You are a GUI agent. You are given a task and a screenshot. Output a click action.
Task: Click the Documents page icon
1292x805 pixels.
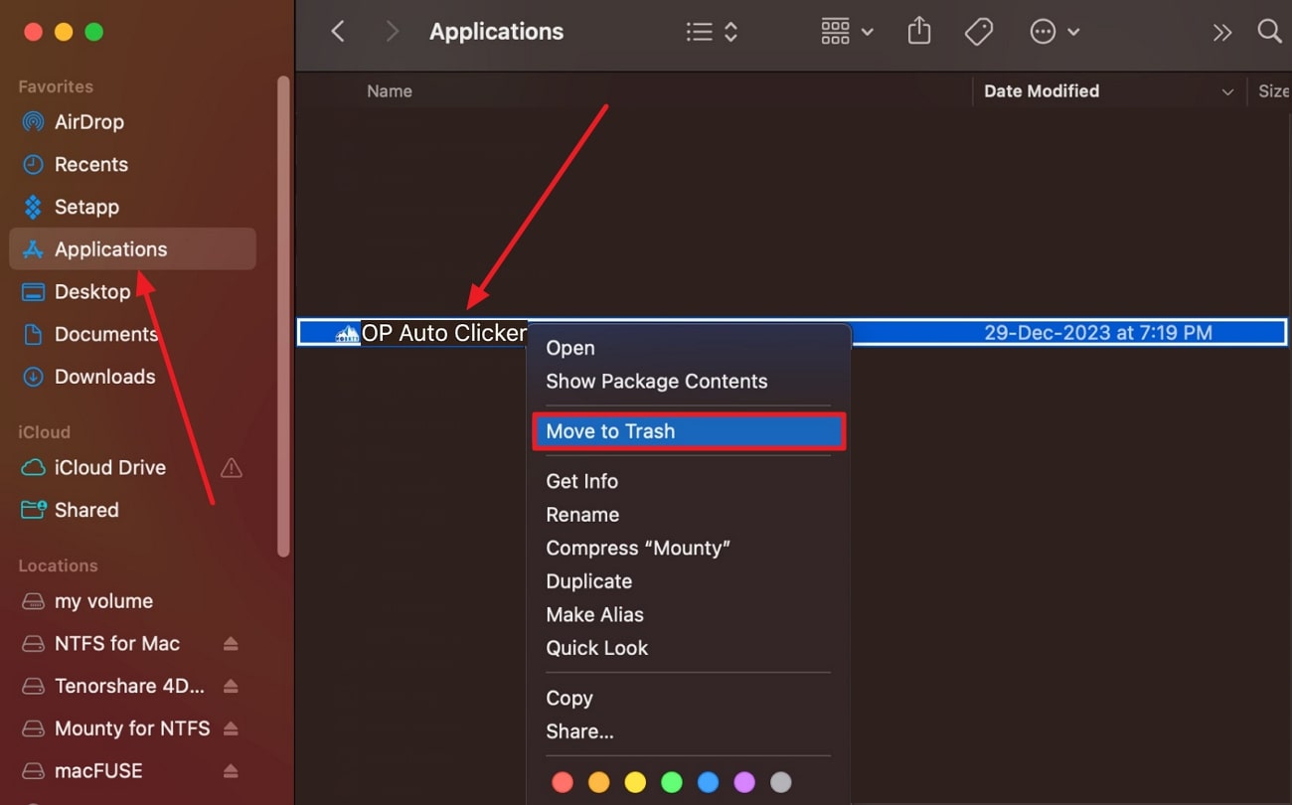point(33,334)
